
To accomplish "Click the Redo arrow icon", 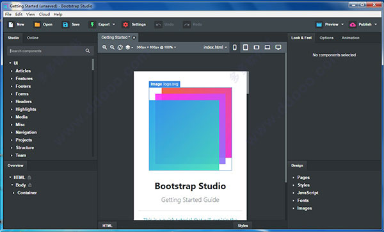I will click(187, 24).
